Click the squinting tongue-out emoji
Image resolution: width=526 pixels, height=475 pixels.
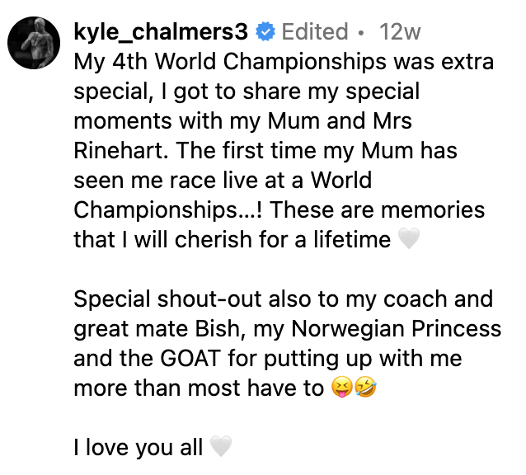(342, 387)
